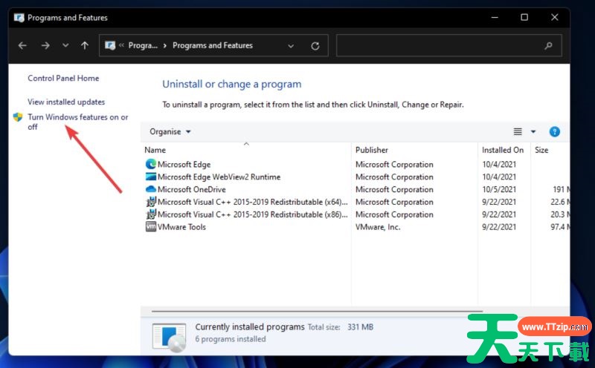Select Microsoft Edge in the program list
595x368 pixels.
point(184,164)
